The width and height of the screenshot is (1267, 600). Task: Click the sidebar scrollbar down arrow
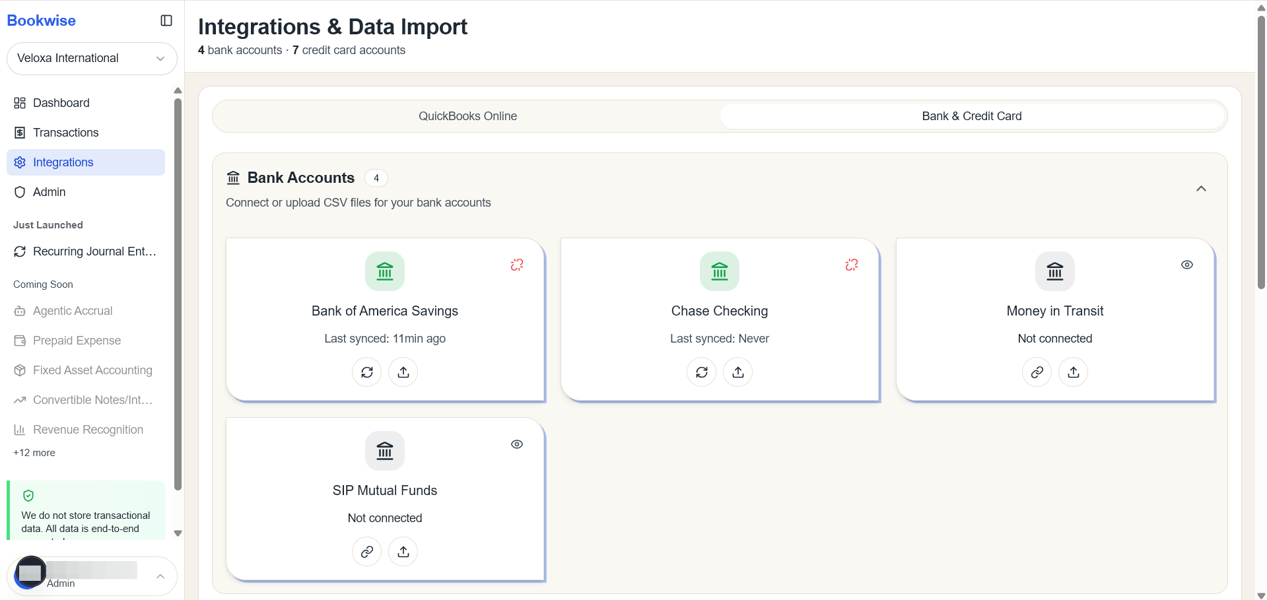[x=178, y=533]
